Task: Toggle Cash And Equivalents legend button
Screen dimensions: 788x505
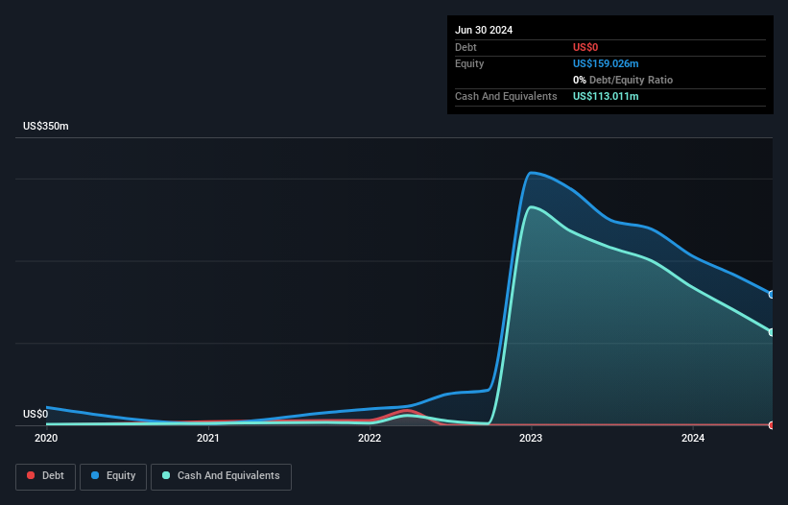Action: click(x=221, y=476)
